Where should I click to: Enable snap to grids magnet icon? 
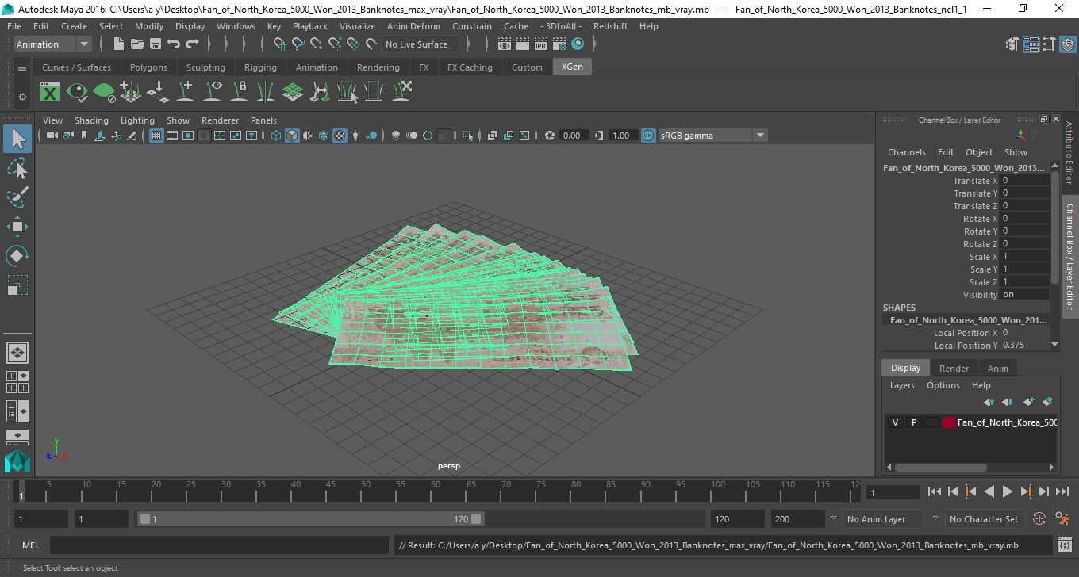[x=280, y=44]
